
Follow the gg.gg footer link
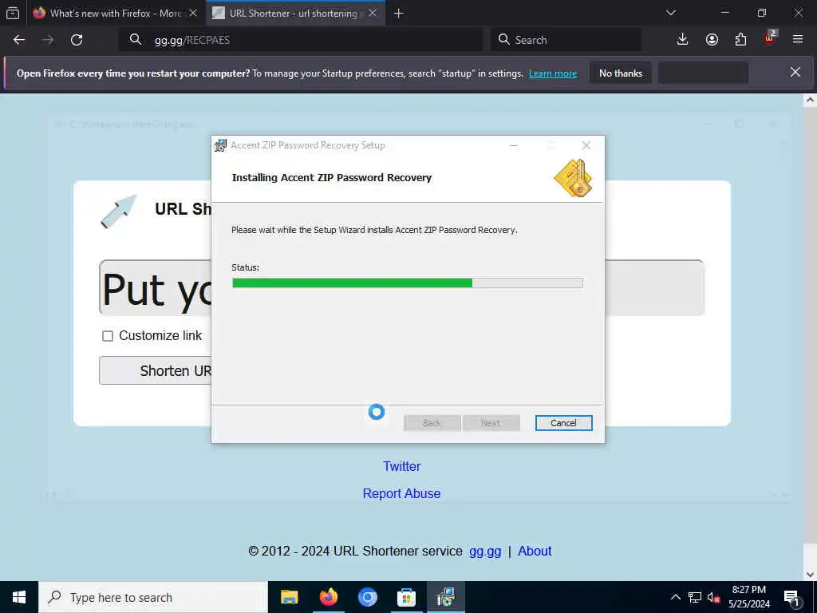[x=485, y=552]
